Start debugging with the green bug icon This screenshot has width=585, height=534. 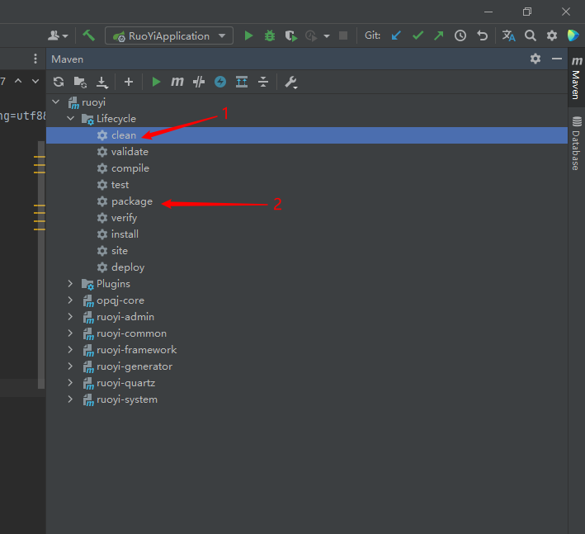[x=269, y=35]
